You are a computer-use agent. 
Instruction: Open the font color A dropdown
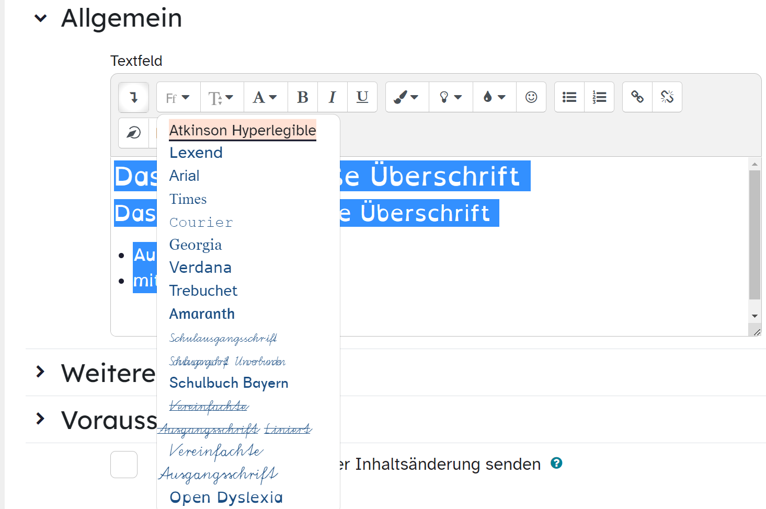point(265,97)
